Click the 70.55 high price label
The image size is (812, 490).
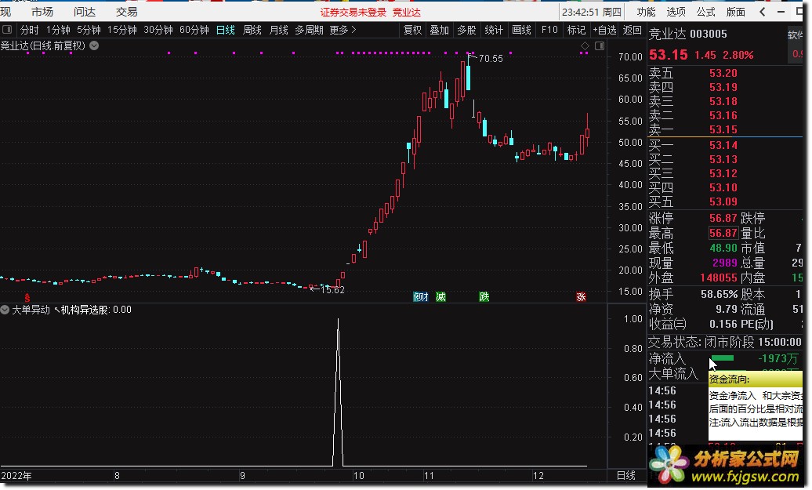(x=491, y=59)
